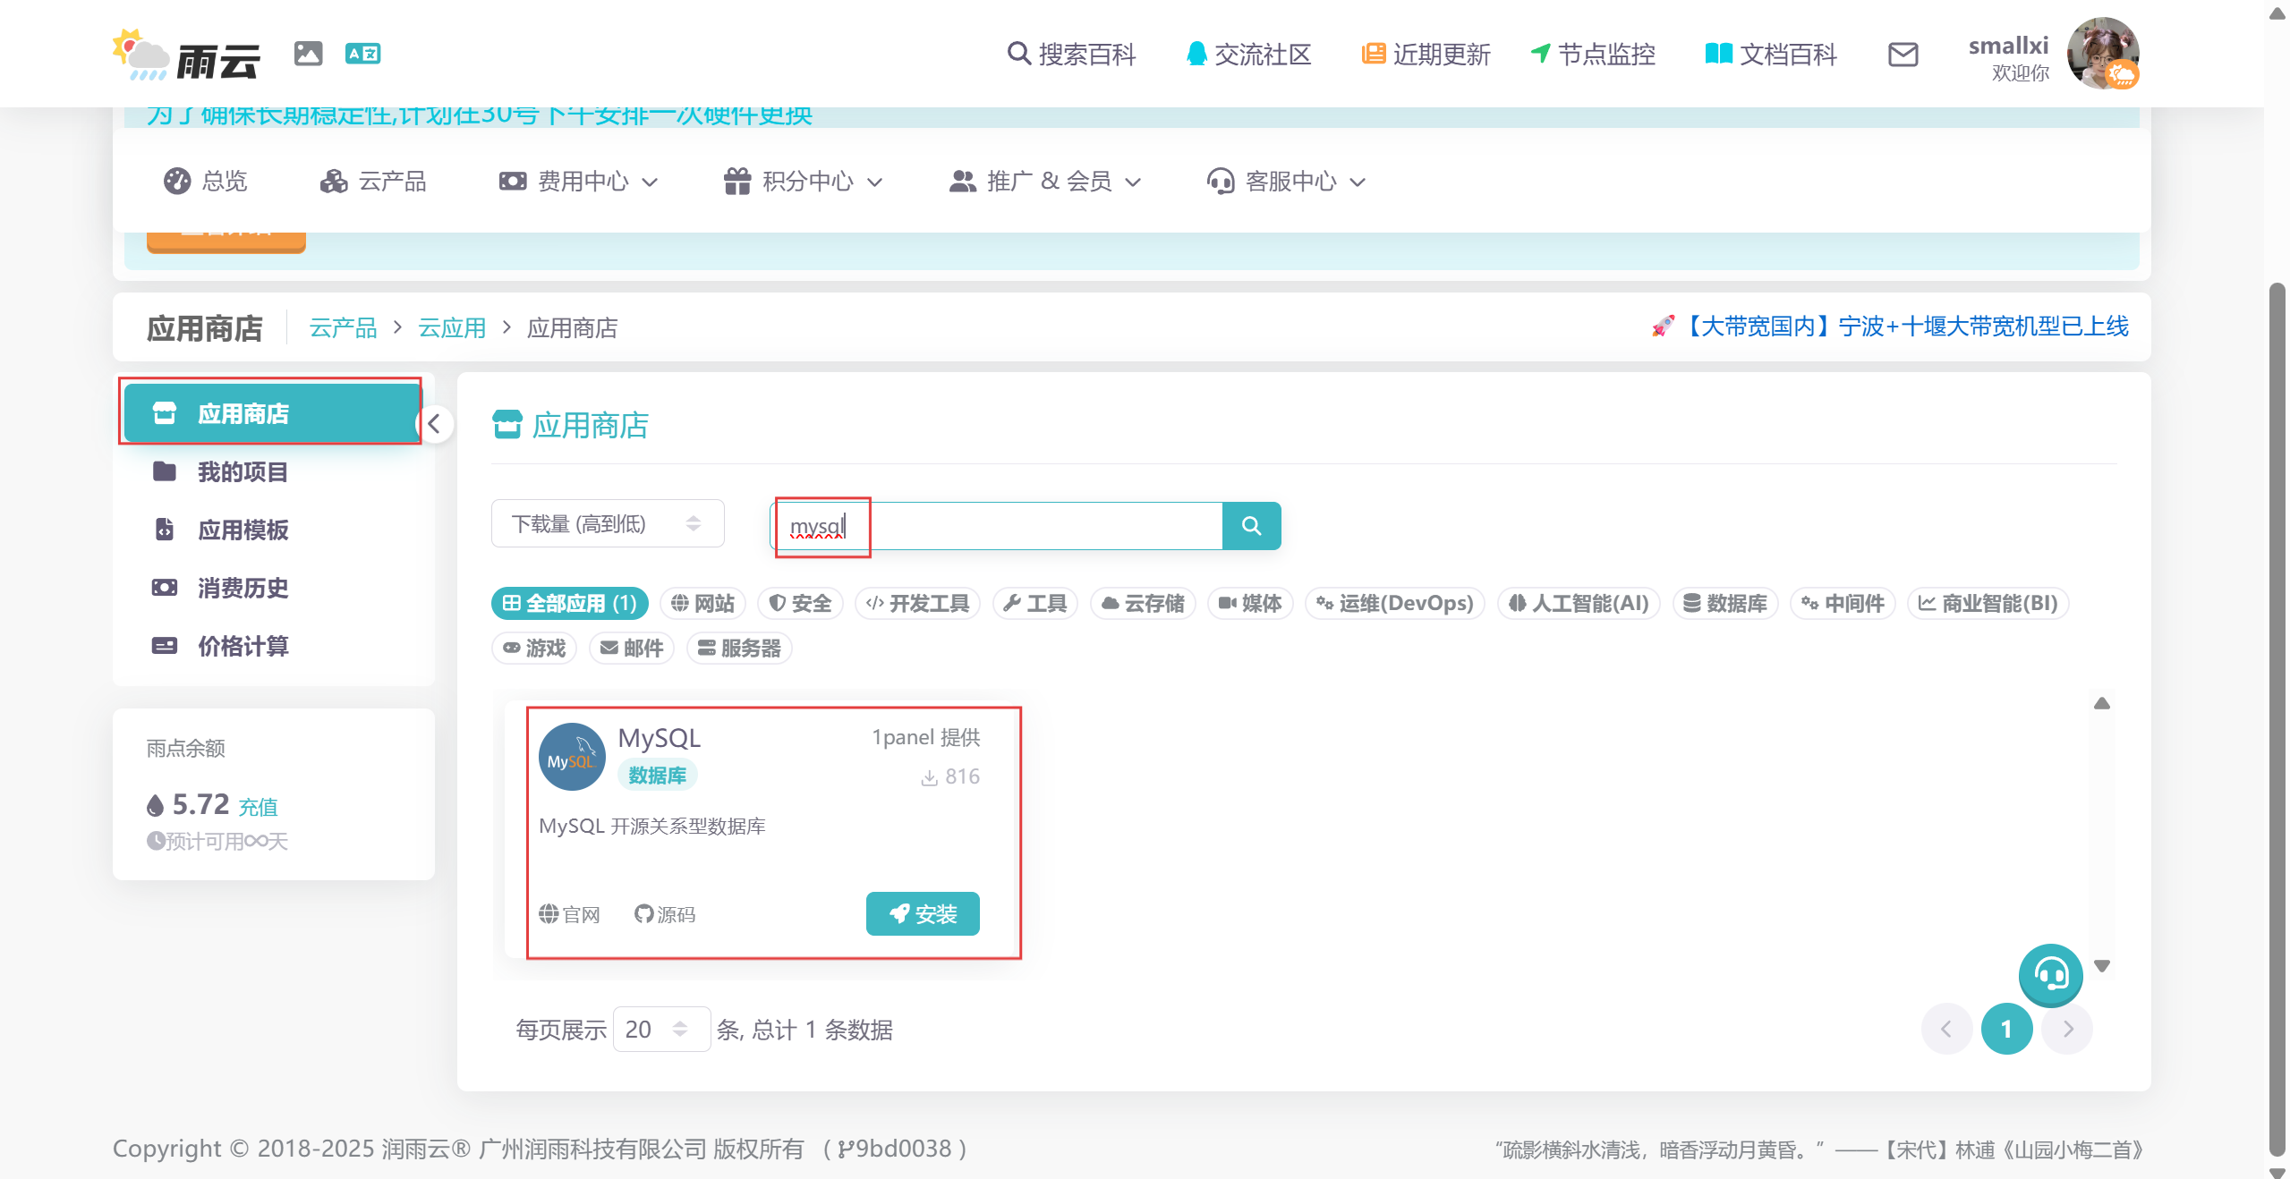The image size is (2290, 1179).
Task: Filter by 人工智能(AI) category
Action: 1579,603
